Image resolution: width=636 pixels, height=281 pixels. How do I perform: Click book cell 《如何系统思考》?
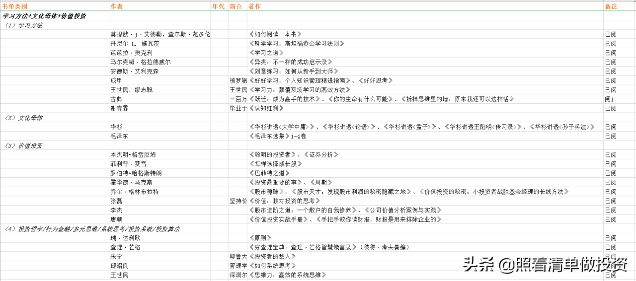pos(272,266)
